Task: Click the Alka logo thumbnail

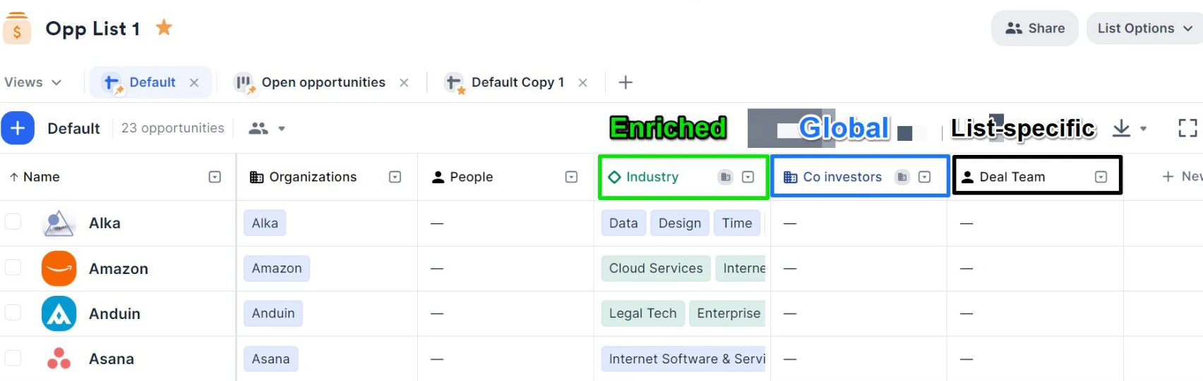Action: (59, 223)
